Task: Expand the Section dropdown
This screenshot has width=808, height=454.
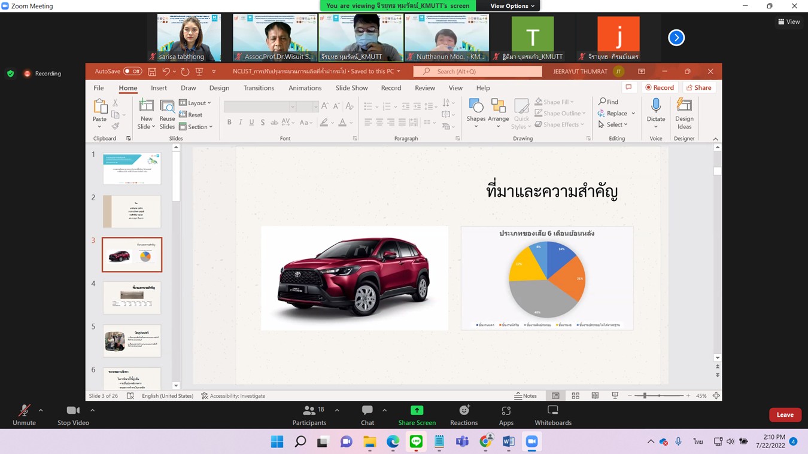Action: point(196,127)
